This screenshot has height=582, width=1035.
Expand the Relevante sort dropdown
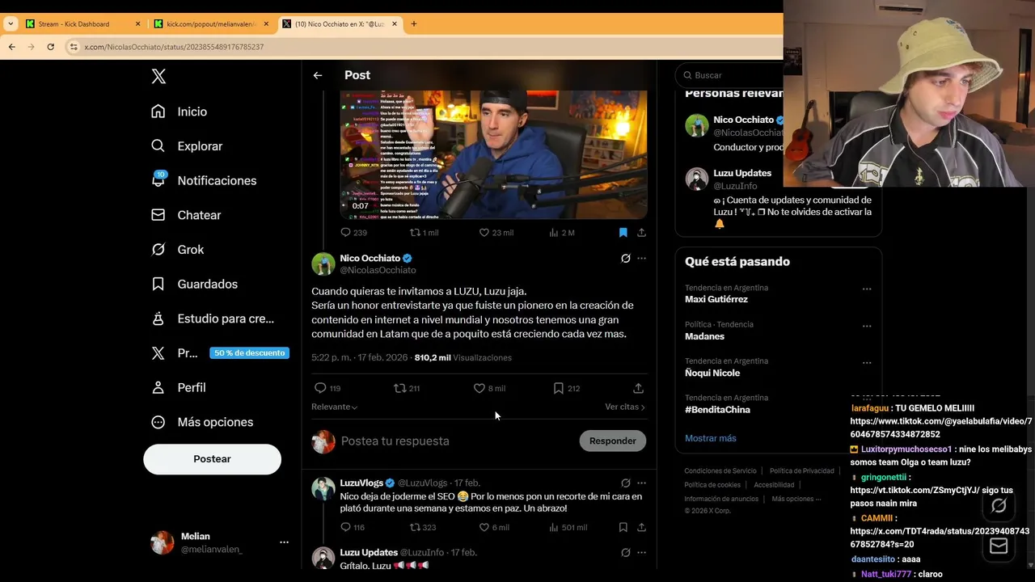[x=334, y=407]
